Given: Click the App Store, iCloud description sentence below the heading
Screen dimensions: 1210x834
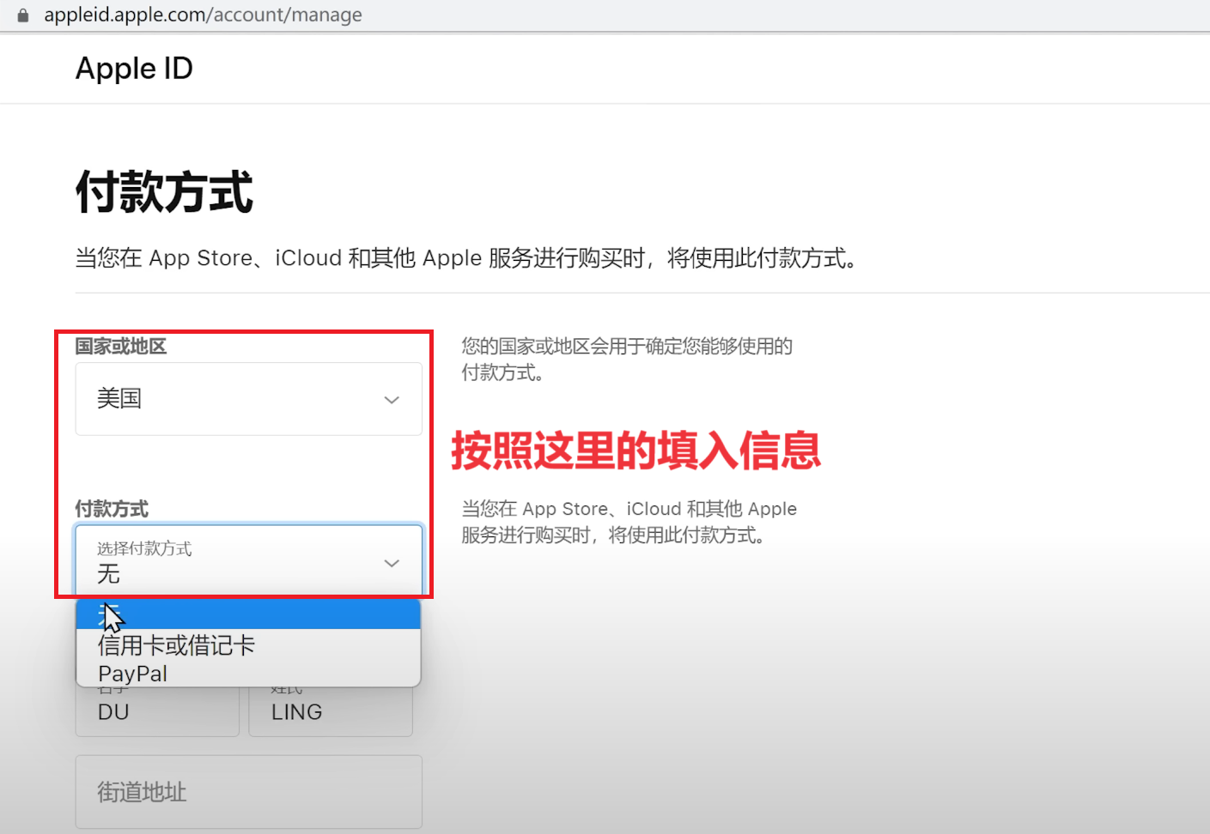Looking at the screenshot, I should pos(467,258).
